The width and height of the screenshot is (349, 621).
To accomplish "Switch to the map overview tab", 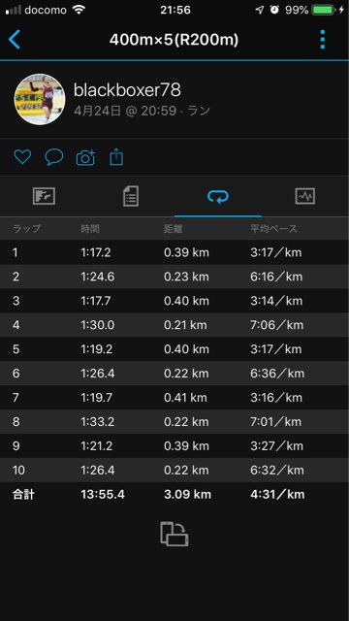I will 44,196.
